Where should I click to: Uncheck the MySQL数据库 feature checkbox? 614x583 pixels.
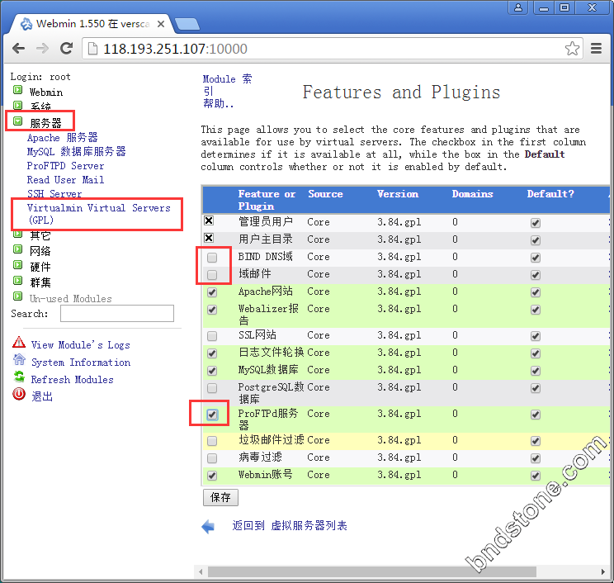tap(212, 371)
